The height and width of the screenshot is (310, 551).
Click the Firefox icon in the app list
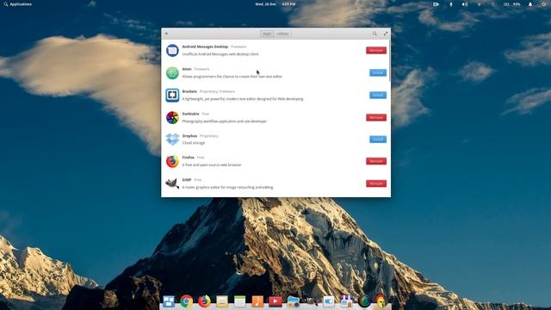(x=172, y=161)
